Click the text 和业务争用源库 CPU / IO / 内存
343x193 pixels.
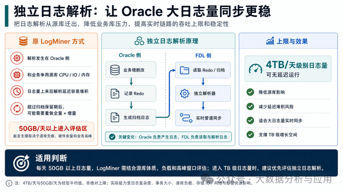[58, 75]
